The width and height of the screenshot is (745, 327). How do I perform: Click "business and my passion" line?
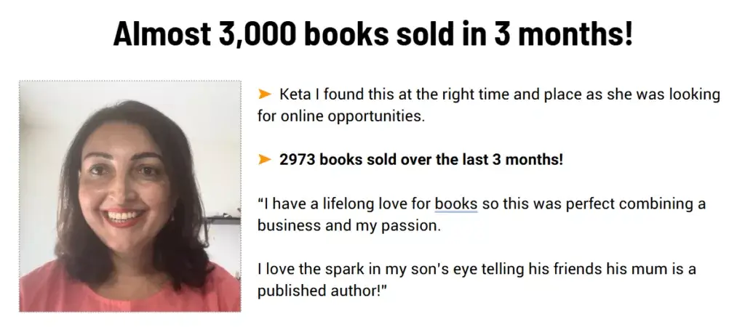(x=349, y=226)
